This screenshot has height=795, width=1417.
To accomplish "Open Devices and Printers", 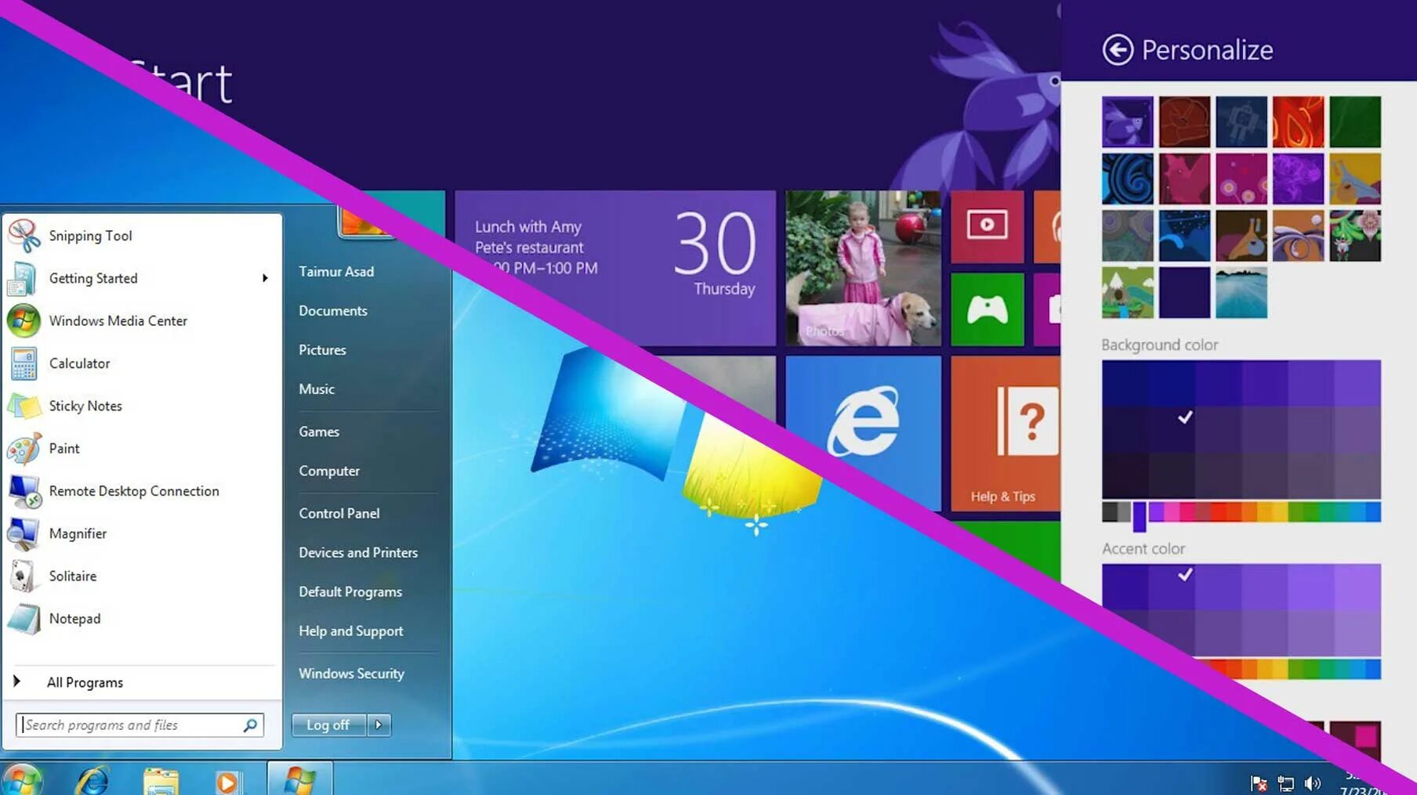I will [x=358, y=552].
